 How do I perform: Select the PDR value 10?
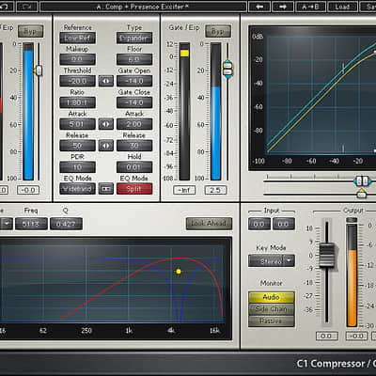pos(77,167)
